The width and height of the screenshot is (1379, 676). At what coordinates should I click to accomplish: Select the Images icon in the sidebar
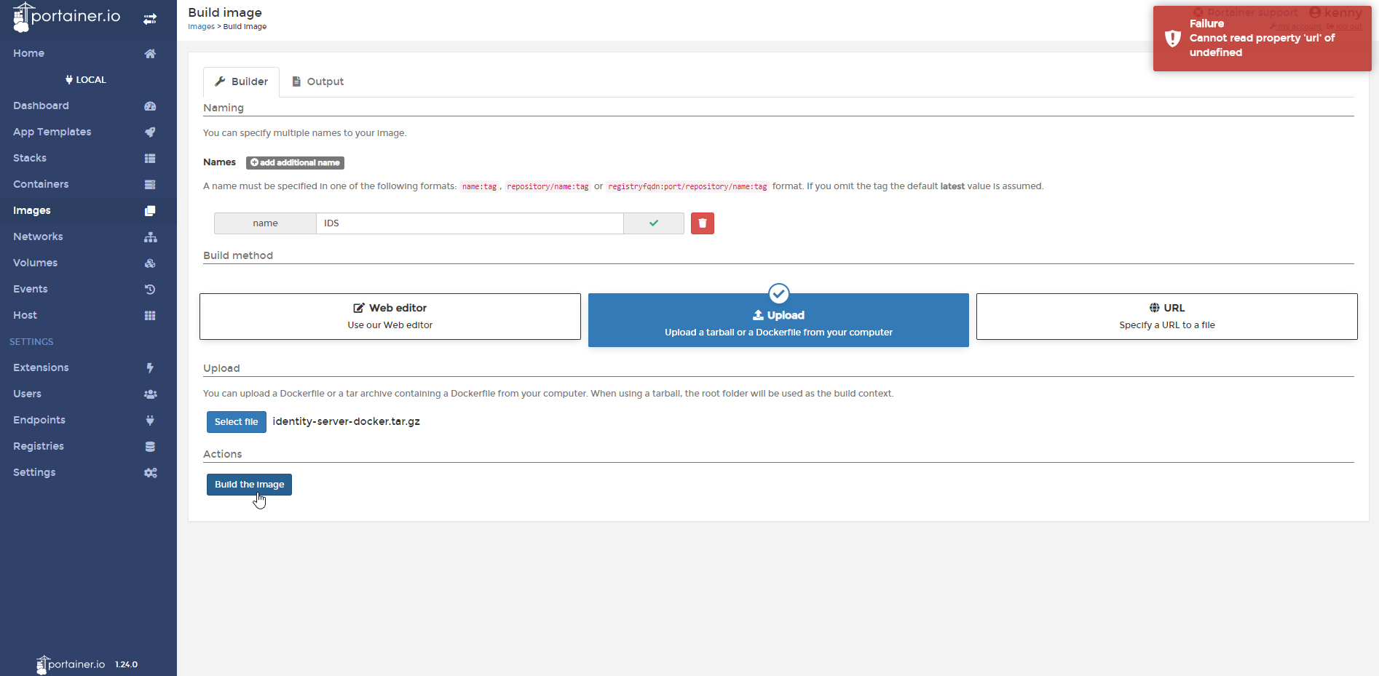click(150, 210)
